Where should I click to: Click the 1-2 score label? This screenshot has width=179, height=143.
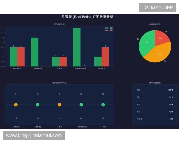[x=103, y=118]
